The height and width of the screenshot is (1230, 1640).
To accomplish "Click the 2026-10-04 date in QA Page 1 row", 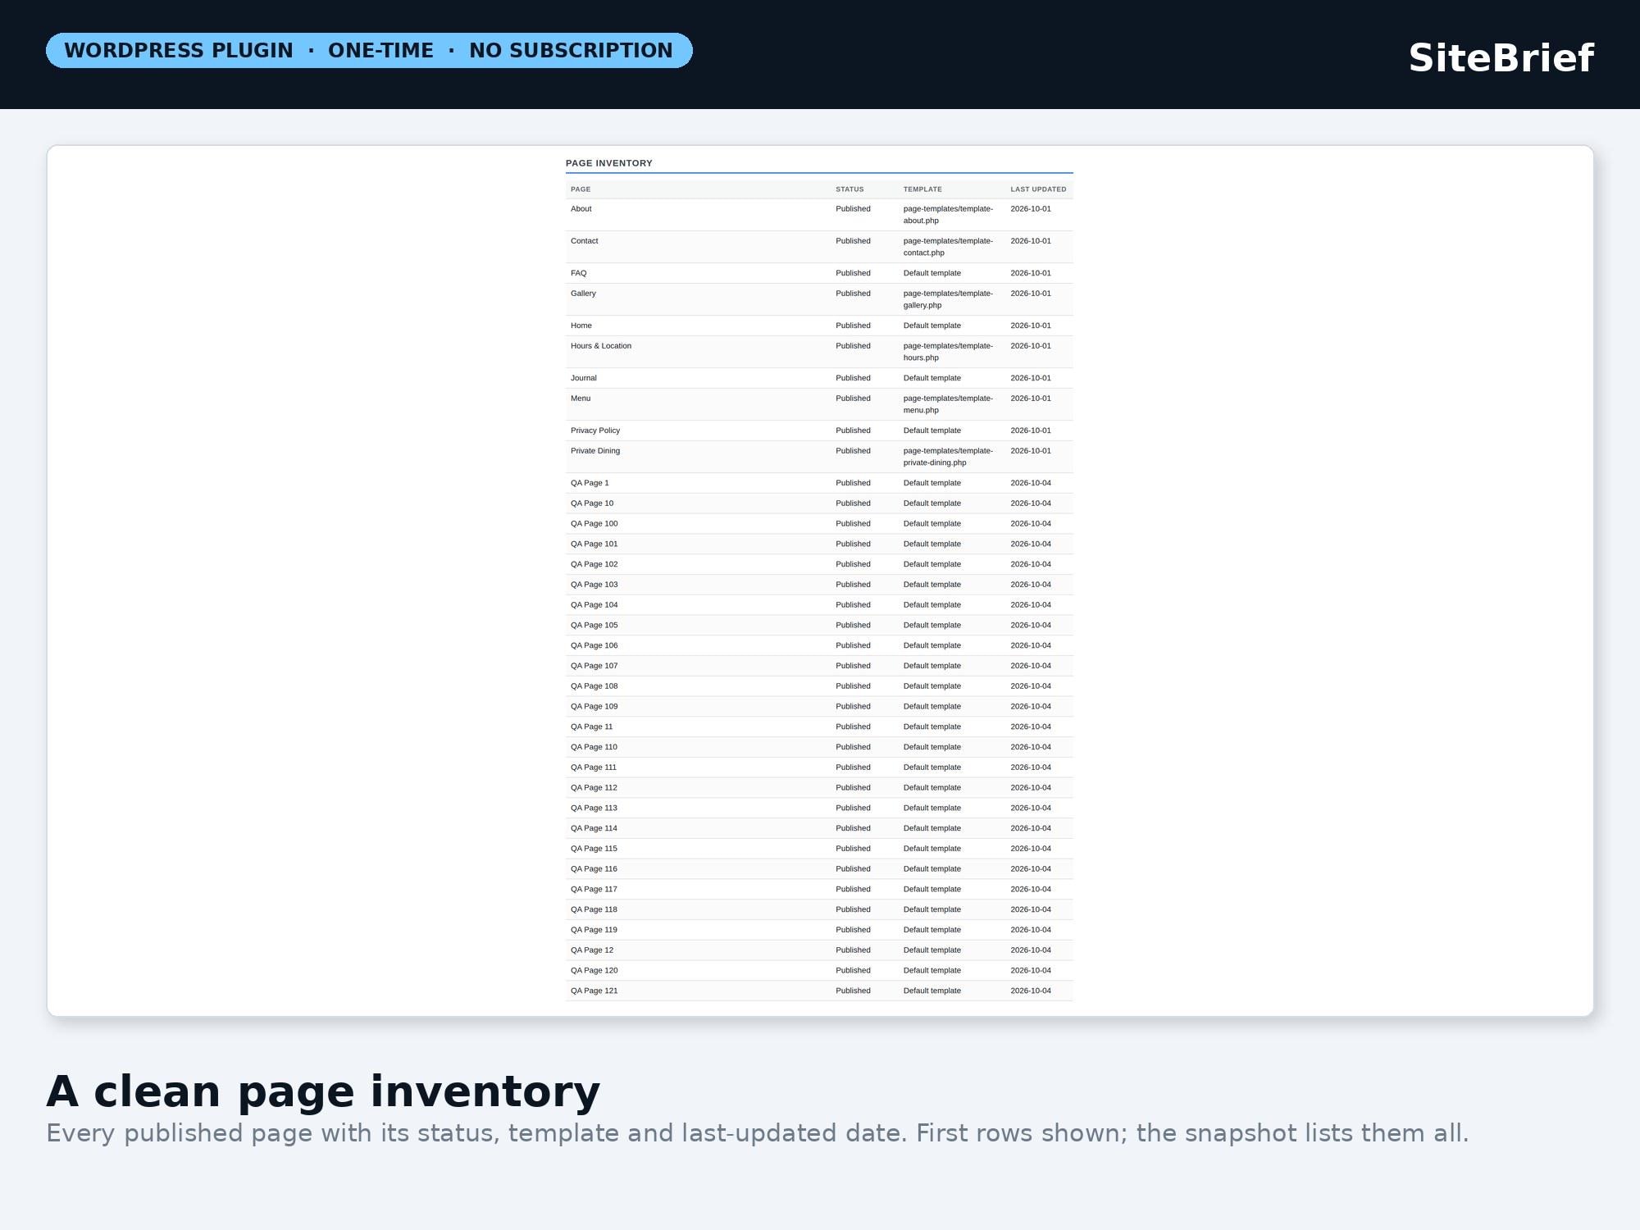I will tap(1031, 483).
